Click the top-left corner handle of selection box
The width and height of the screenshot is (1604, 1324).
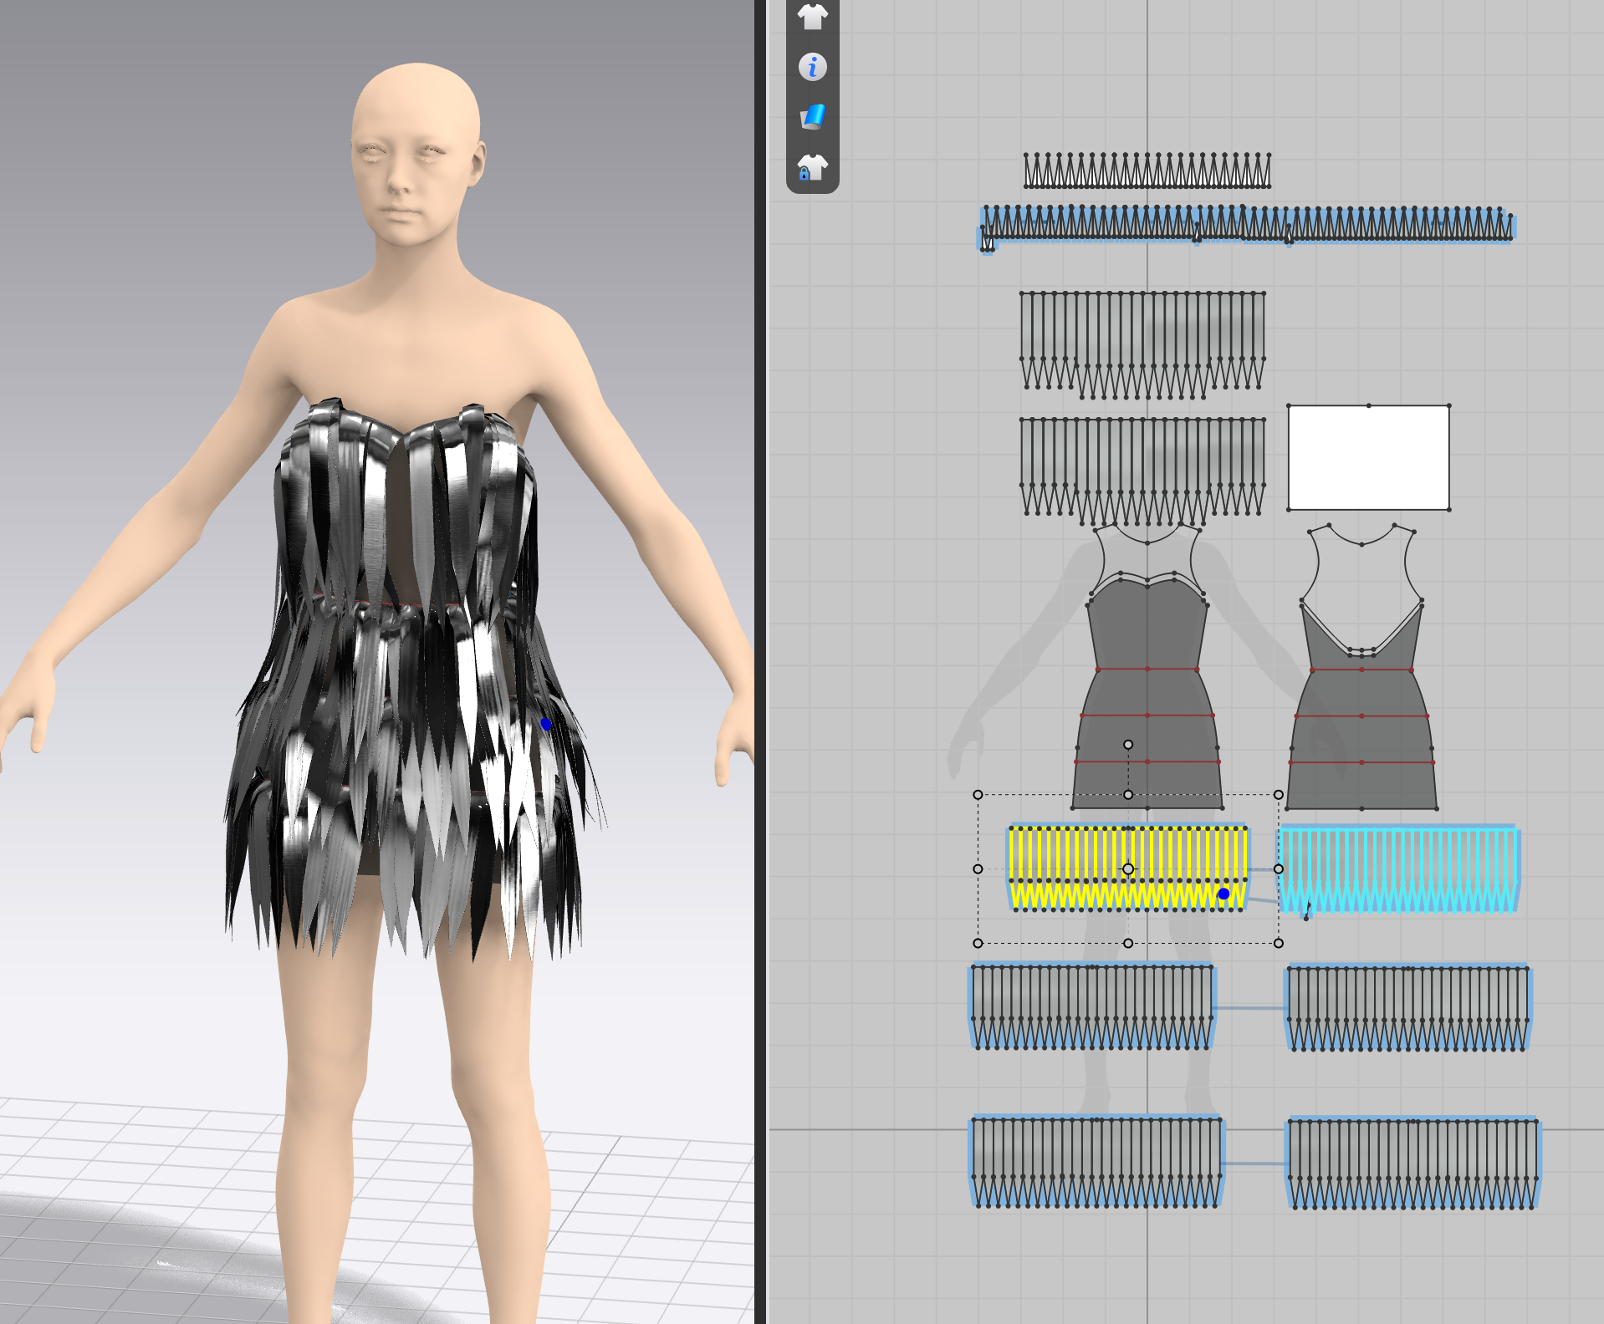tap(978, 795)
